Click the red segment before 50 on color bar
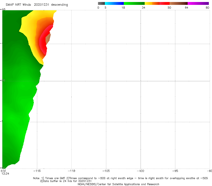The width and height of the screenshot is (212, 186). 164,3
